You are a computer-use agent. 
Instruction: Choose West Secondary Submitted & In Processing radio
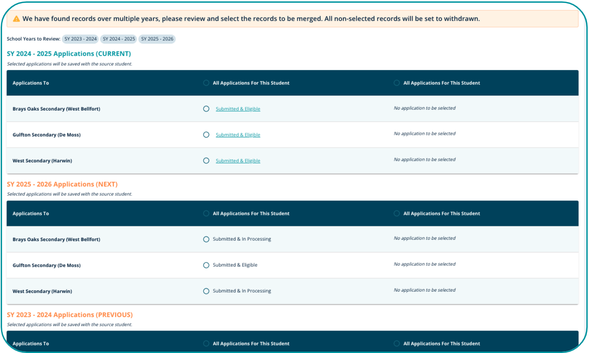206,291
